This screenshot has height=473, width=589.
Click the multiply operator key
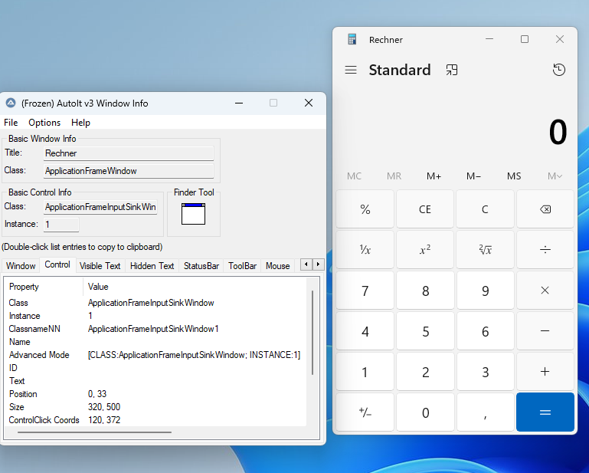[545, 291]
